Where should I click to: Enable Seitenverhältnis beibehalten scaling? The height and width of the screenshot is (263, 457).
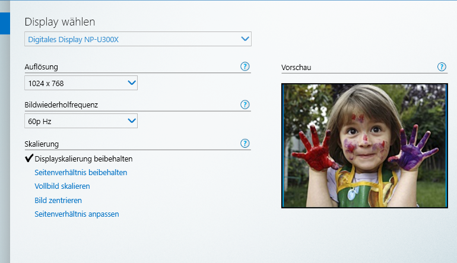[81, 173]
